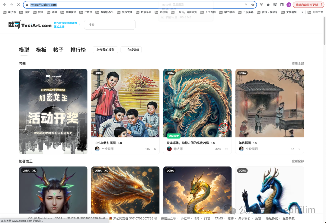The width and height of the screenshot is (326, 223).
Task: Open the 文档编辑 bookmark folder
Action: (289, 12)
